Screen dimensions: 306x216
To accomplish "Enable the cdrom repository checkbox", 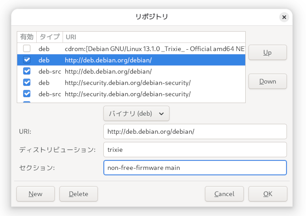I will [27, 48].
